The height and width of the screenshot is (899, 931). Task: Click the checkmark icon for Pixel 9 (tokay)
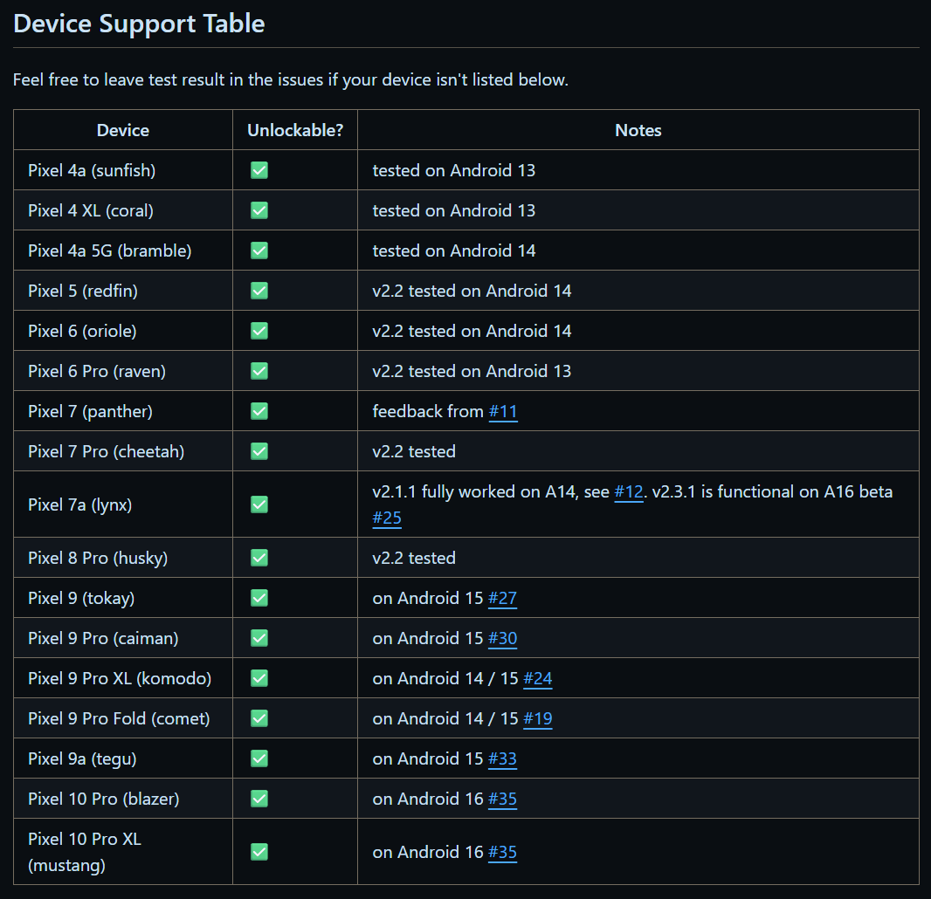259,598
